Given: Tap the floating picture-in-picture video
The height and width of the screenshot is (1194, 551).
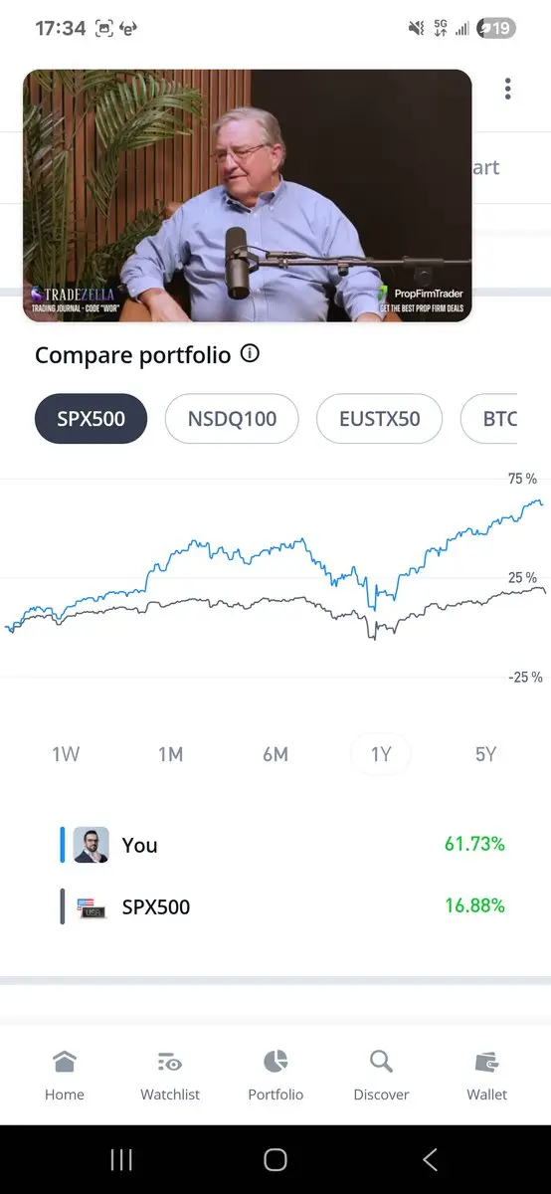Looking at the screenshot, I should [x=248, y=196].
